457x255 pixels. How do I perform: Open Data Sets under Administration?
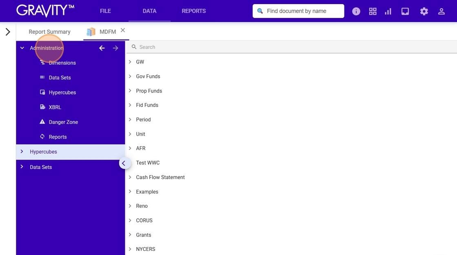click(x=60, y=78)
